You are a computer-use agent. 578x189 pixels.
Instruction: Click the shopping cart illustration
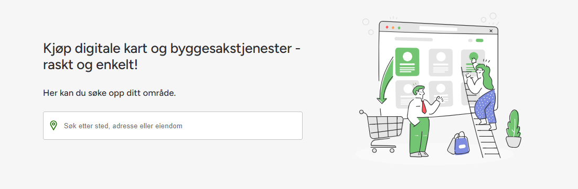click(381, 131)
